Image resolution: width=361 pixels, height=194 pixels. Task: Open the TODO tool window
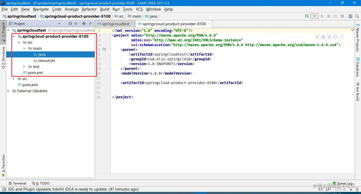pos(40,183)
